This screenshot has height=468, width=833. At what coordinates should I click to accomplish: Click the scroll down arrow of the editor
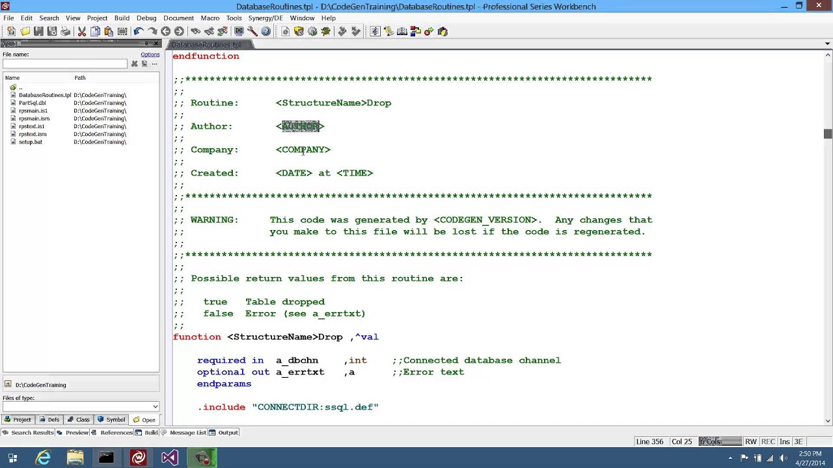point(827,421)
